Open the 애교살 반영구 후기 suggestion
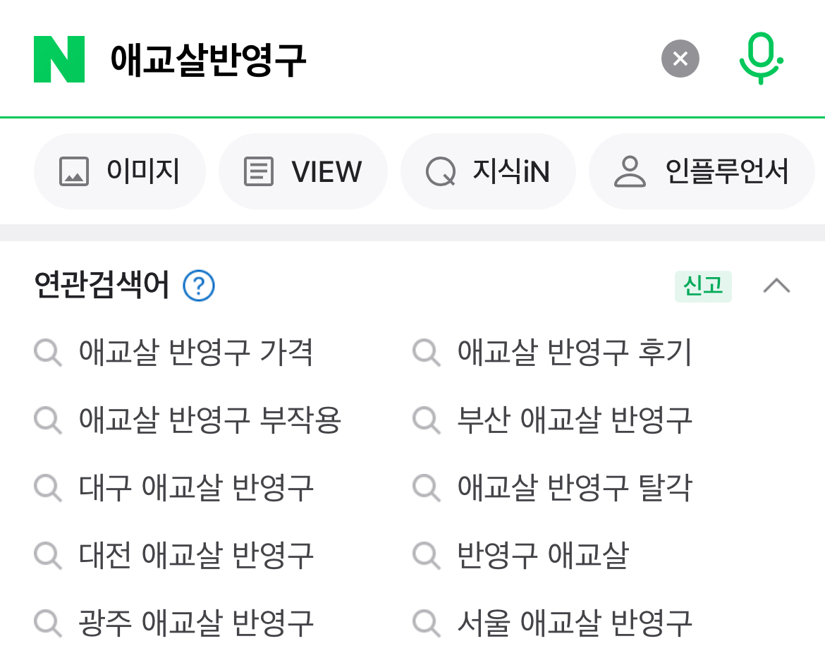The width and height of the screenshot is (825, 665). (574, 353)
